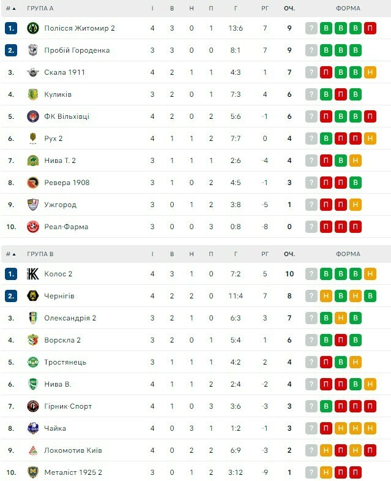
Task: Open the Олександрія 2 team link
Action: pos(70,318)
